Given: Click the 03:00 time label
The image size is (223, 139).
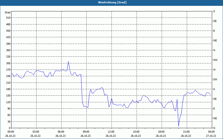Looking at the screenshot, I should click(x=36, y=132).
